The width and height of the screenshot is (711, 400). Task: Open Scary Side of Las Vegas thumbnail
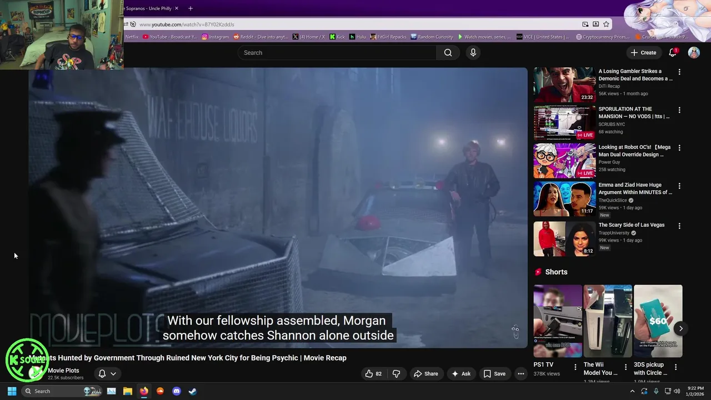564,239
